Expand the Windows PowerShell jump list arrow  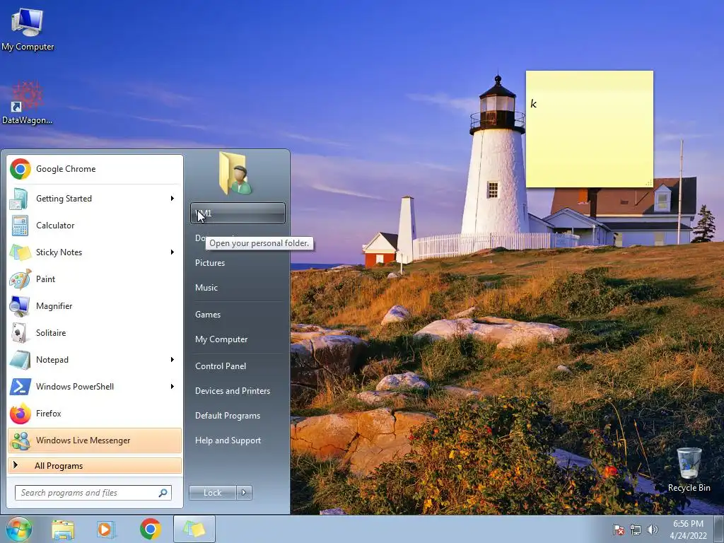(x=173, y=387)
